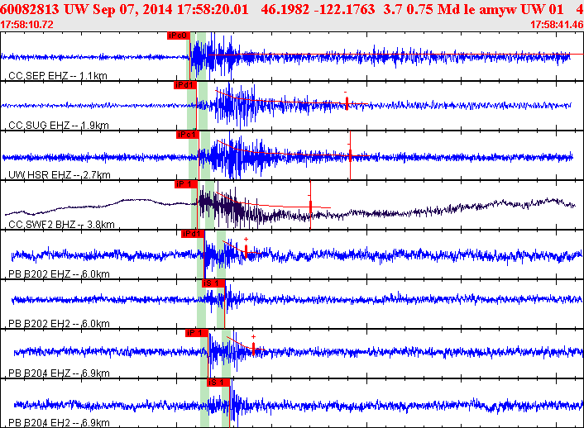Select the iPc0 pick flag on CC.SEP
This screenshot has width=584, height=428.
tap(179, 36)
